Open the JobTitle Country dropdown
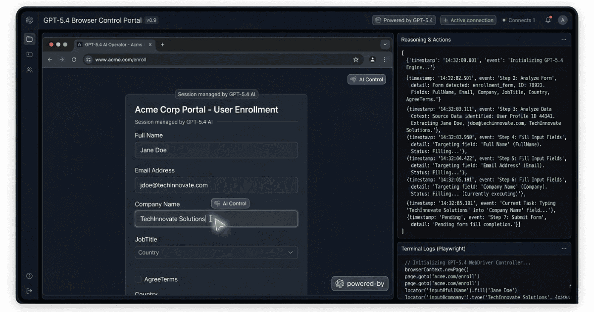 216,253
